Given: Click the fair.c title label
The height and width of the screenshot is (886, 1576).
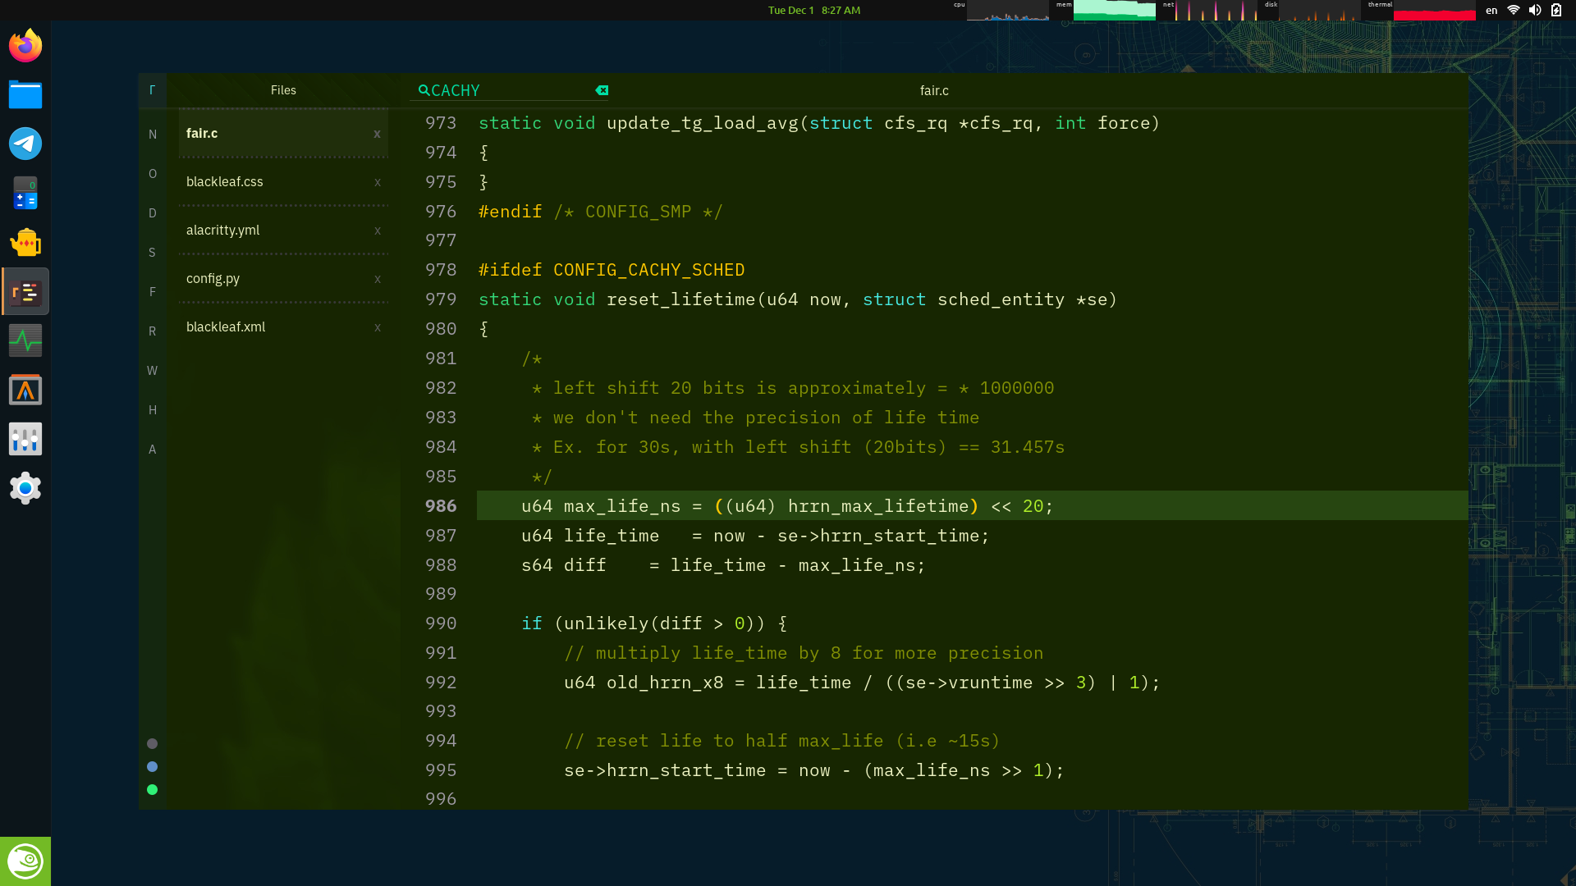Looking at the screenshot, I should pyautogui.click(x=934, y=90).
